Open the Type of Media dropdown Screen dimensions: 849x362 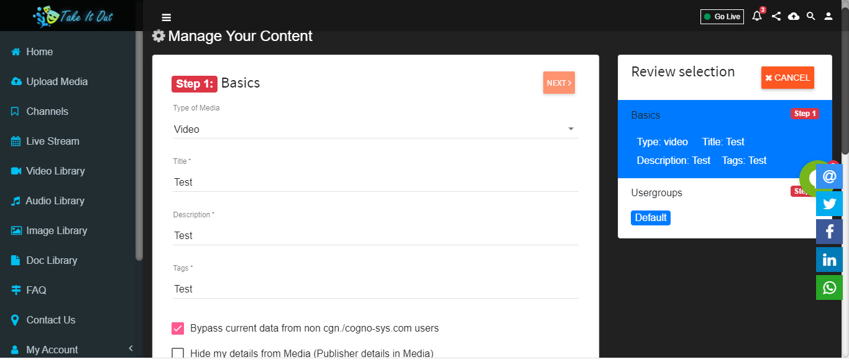375,129
